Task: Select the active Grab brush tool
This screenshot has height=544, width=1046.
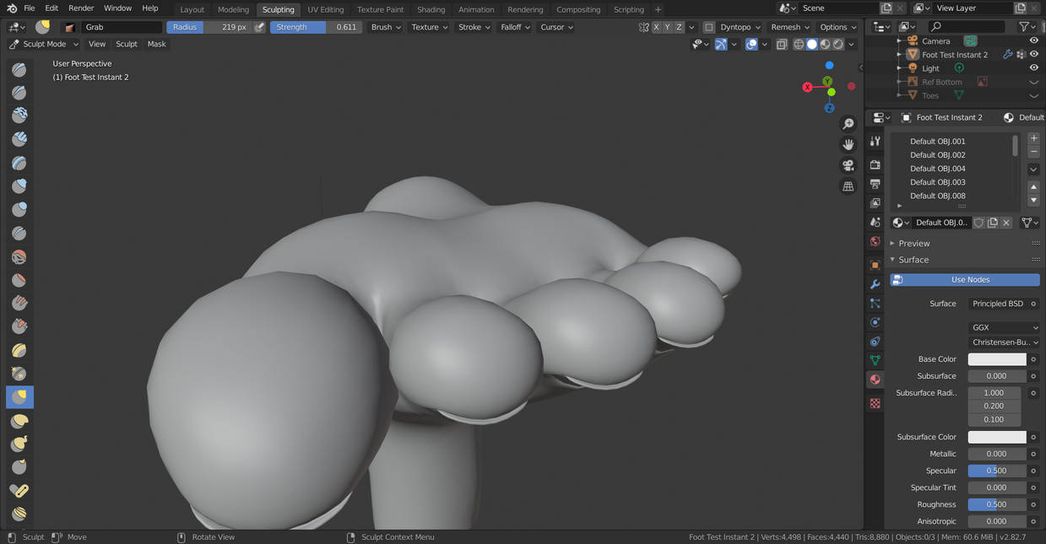Action: pos(19,396)
